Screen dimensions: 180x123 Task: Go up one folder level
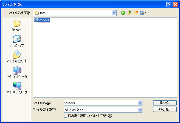[129, 13]
